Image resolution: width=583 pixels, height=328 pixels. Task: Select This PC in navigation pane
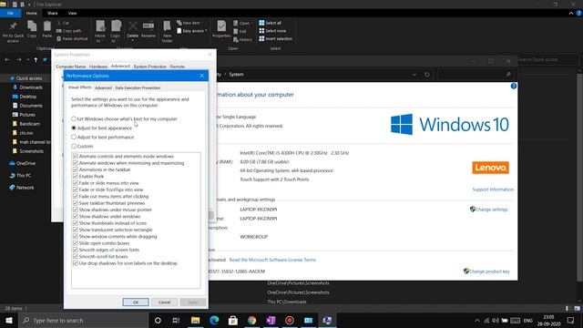pyautogui.click(x=20, y=176)
